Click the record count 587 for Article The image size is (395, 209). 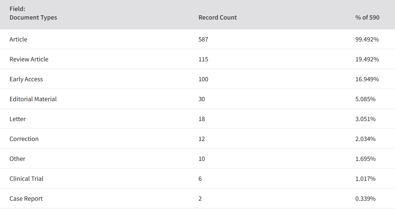point(203,39)
